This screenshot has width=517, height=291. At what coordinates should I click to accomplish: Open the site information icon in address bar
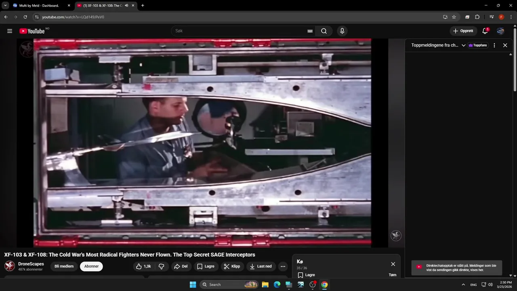(36, 17)
